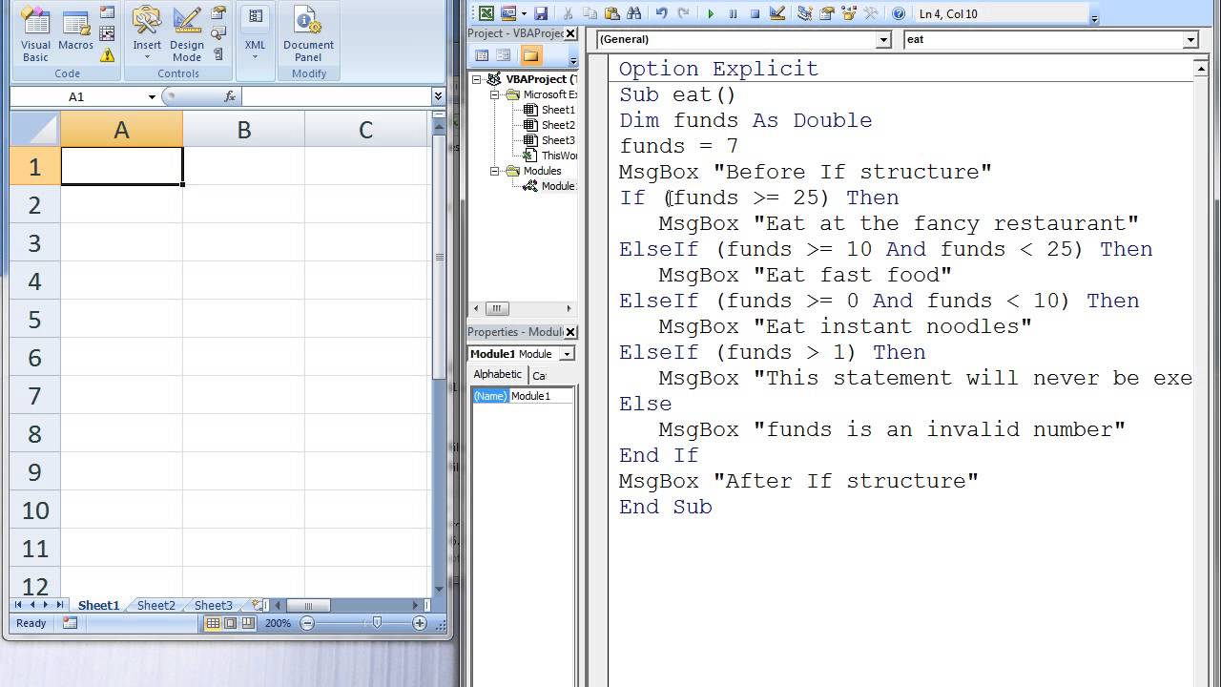Click the macro recording icon in status bar

tap(70, 623)
